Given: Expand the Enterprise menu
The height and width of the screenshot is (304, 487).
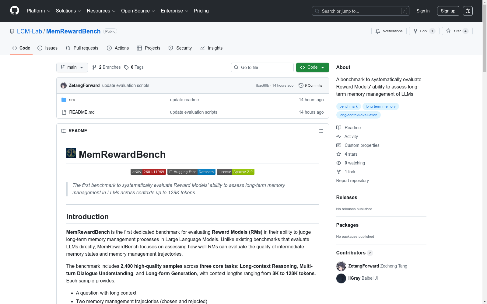Looking at the screenshot, I should coord(174,11).
